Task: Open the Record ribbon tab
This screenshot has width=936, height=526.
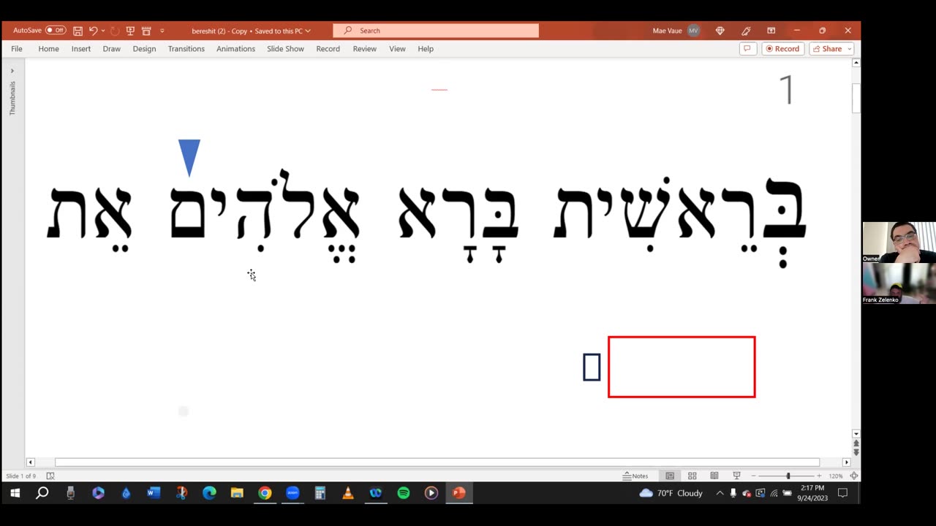Action: 328,49
